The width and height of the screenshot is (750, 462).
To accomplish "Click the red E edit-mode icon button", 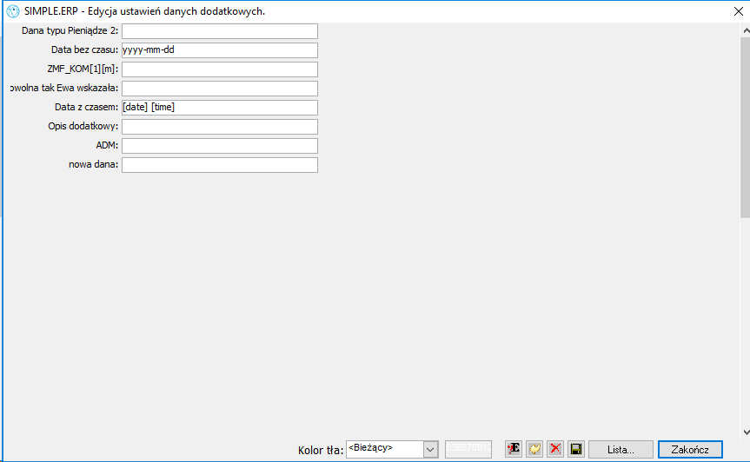I will (x=514, y=449).
